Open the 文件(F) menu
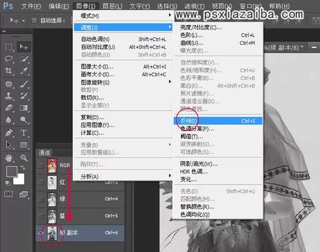 (x=31, y=6)
